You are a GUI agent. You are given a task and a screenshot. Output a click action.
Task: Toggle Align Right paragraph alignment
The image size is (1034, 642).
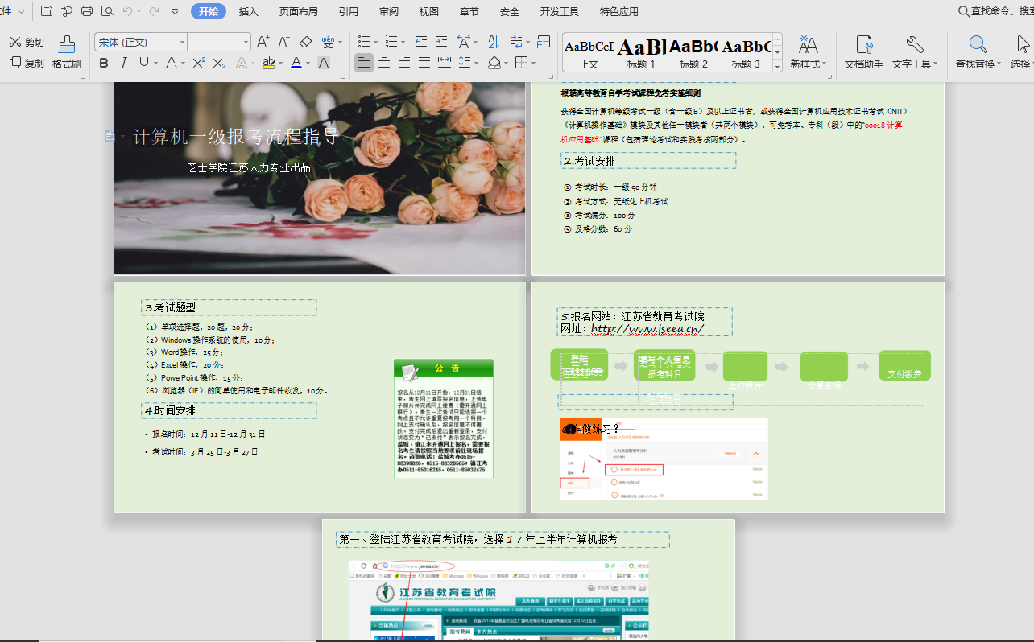[404, 63]
